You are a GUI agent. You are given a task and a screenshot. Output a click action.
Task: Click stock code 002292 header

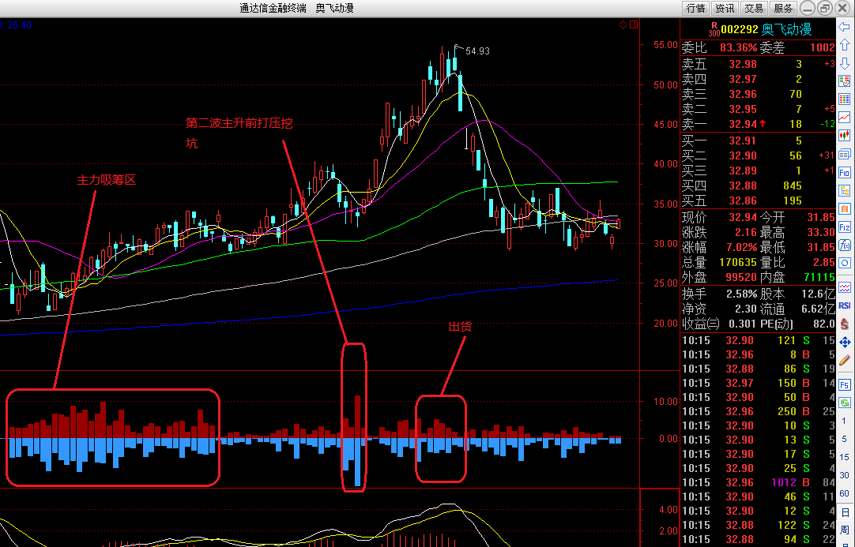(740, 29)
